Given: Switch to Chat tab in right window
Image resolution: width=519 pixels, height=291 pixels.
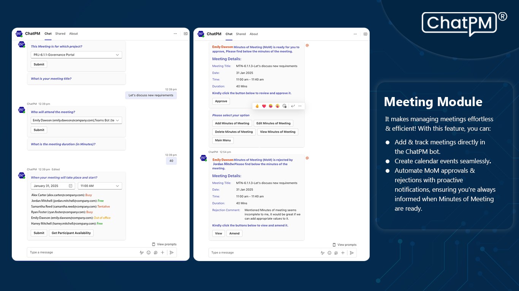Looking at the screenshot, I should (229, 34).
